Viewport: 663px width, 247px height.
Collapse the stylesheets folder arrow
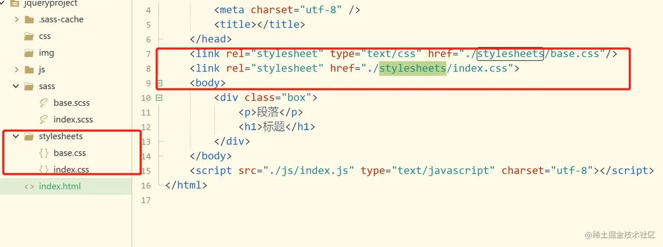click(x=16, y=136)
